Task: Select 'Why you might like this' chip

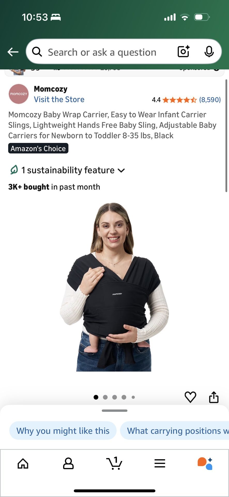Action: tap(63, 430)
